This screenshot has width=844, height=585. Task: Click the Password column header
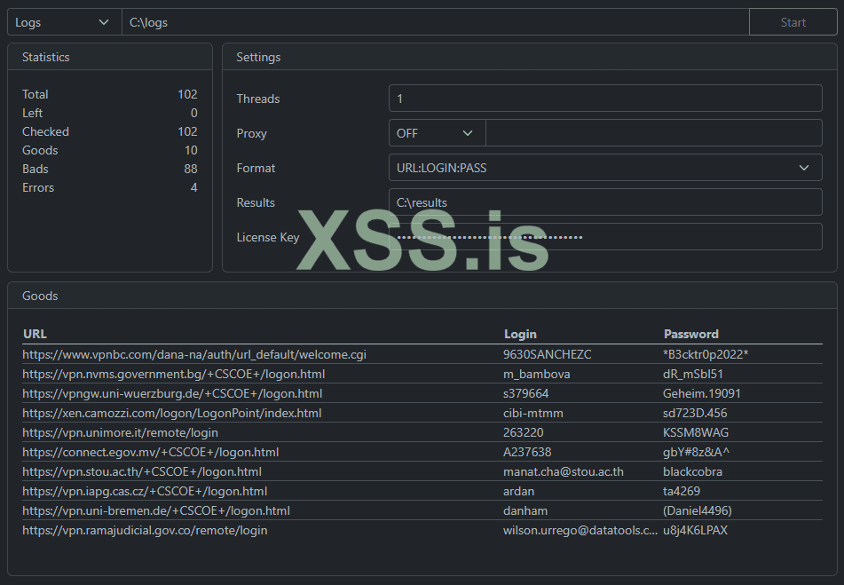690,334
